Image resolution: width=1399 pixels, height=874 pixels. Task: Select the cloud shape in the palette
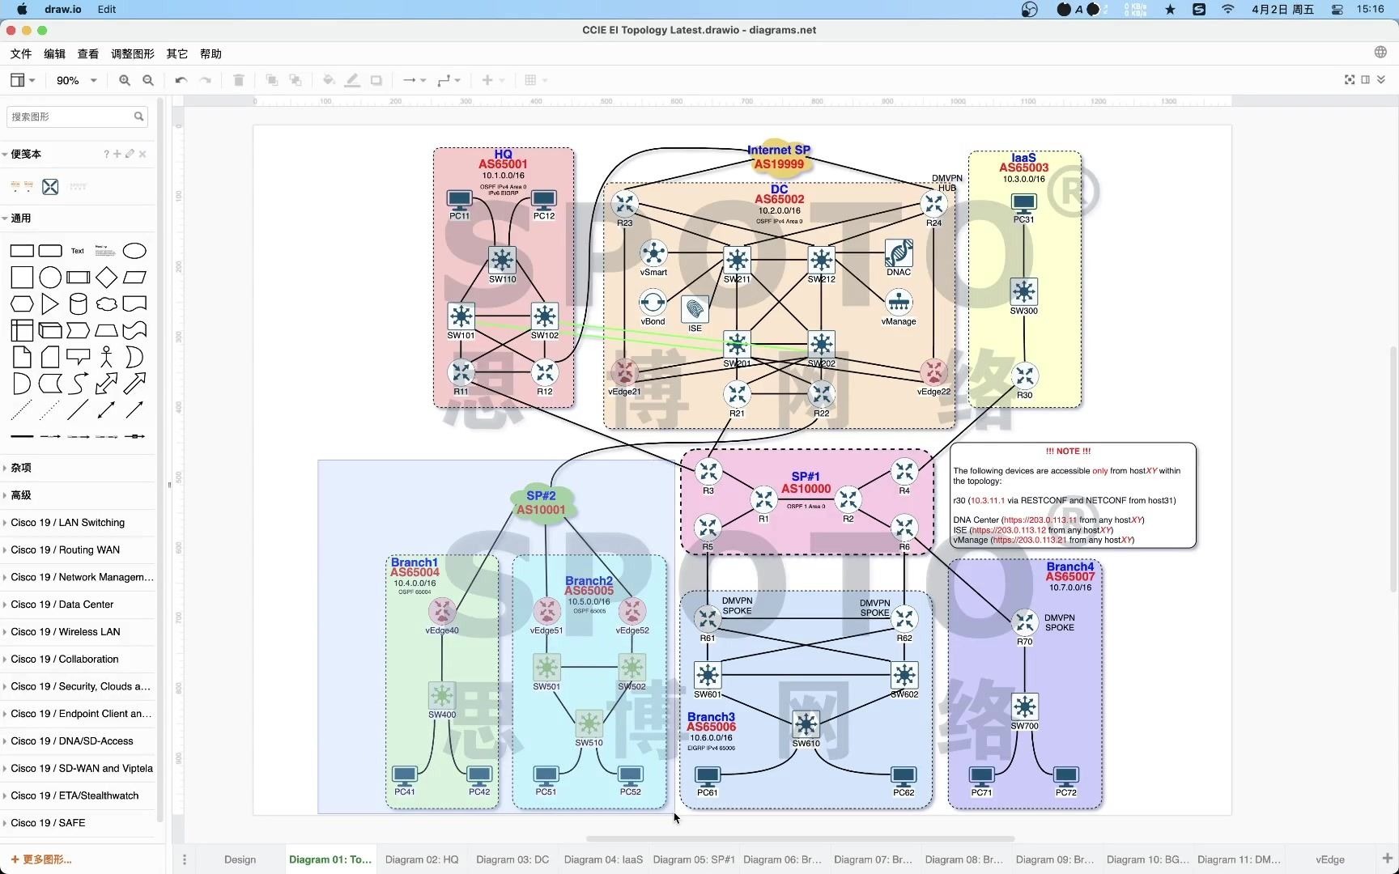[106, 304]
